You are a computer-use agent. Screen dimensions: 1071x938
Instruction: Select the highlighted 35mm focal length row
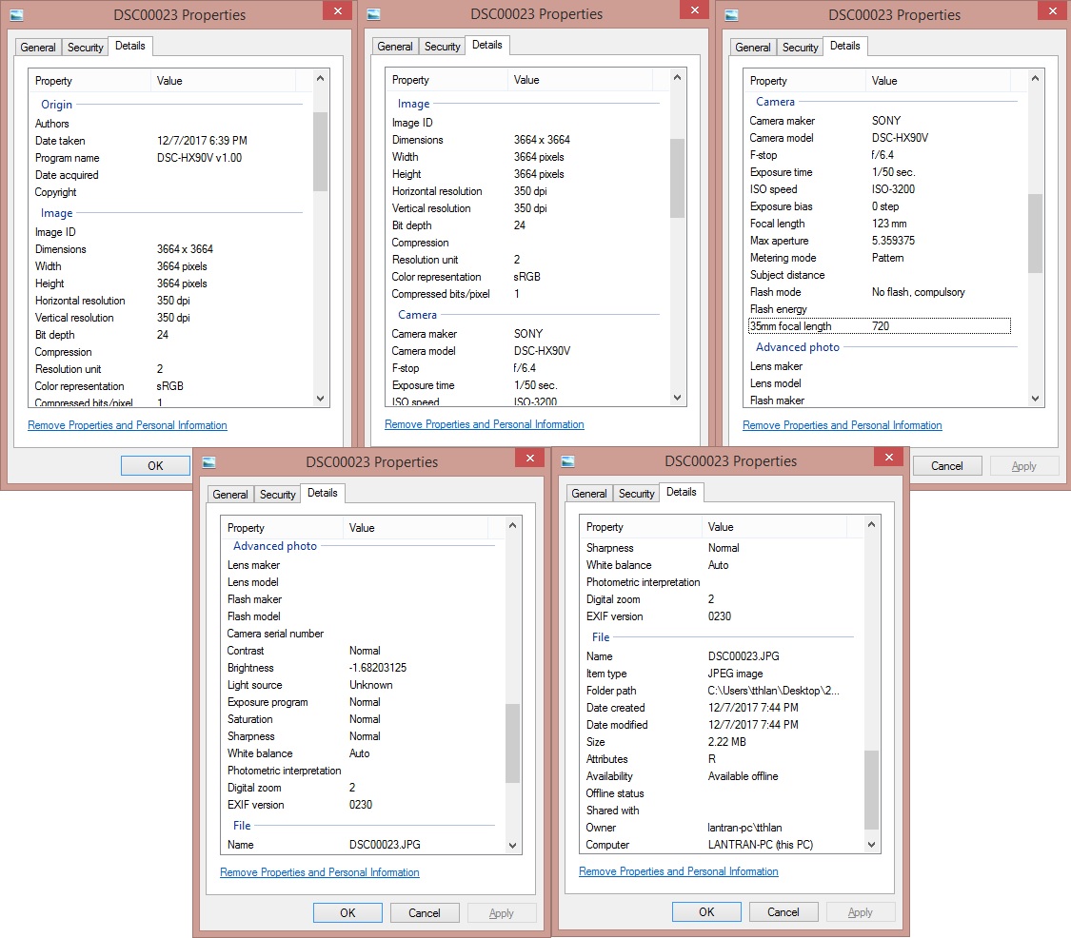[x=879, y=326]
